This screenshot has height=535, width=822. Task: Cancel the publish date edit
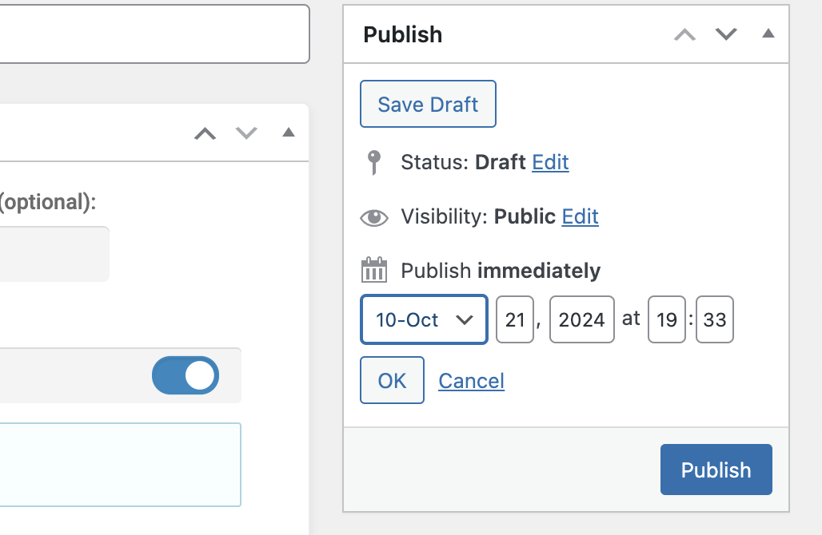471,381
